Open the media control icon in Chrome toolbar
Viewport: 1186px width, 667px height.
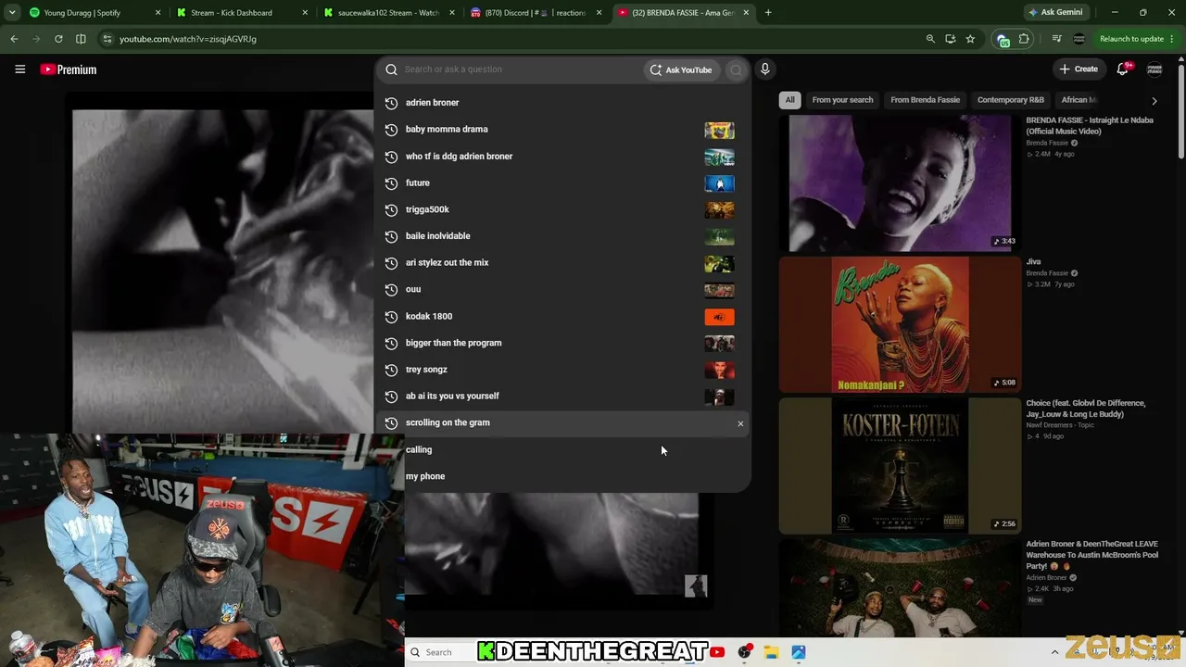1056,39
